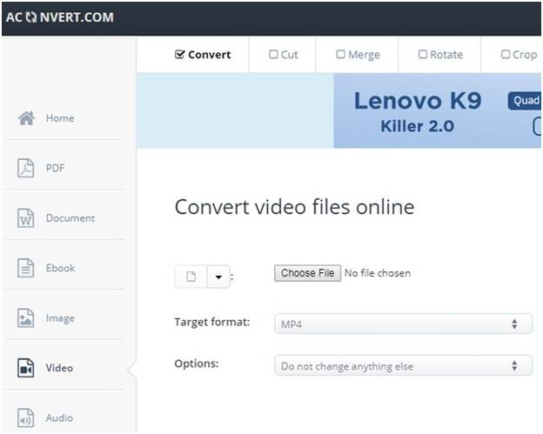Click the Ebook page icon

coord(25,268)
